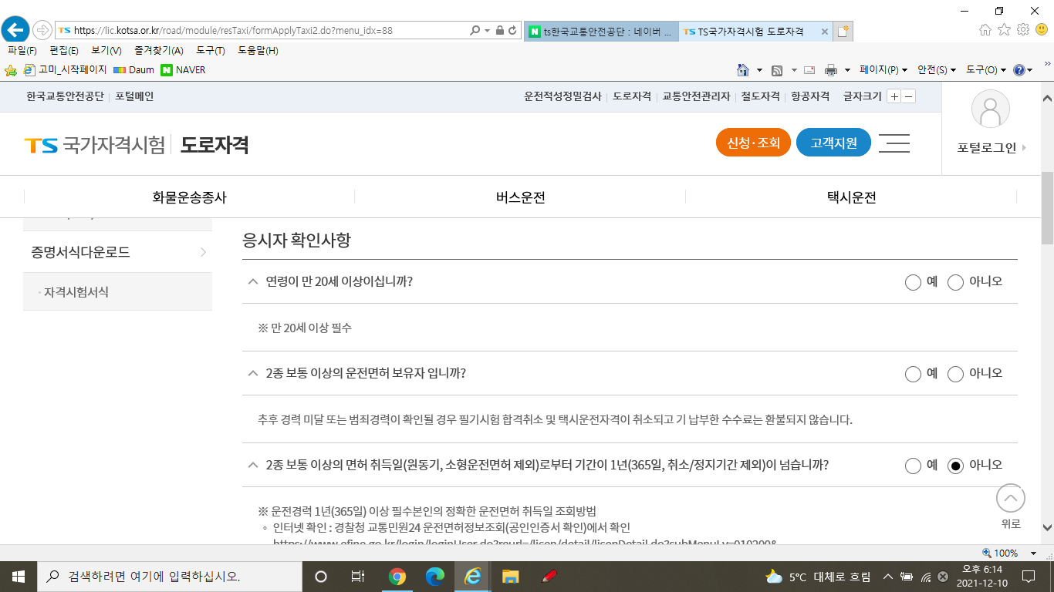Open a new browser tab
Viewport: 1054px width, 592px height.
(843, 32)
